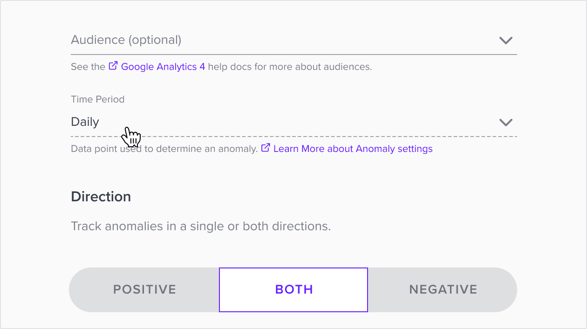Viewport: 587px width, 329px height.
Task: Click the external link icon beside Google Analytics 4
Action: point(113,66)
